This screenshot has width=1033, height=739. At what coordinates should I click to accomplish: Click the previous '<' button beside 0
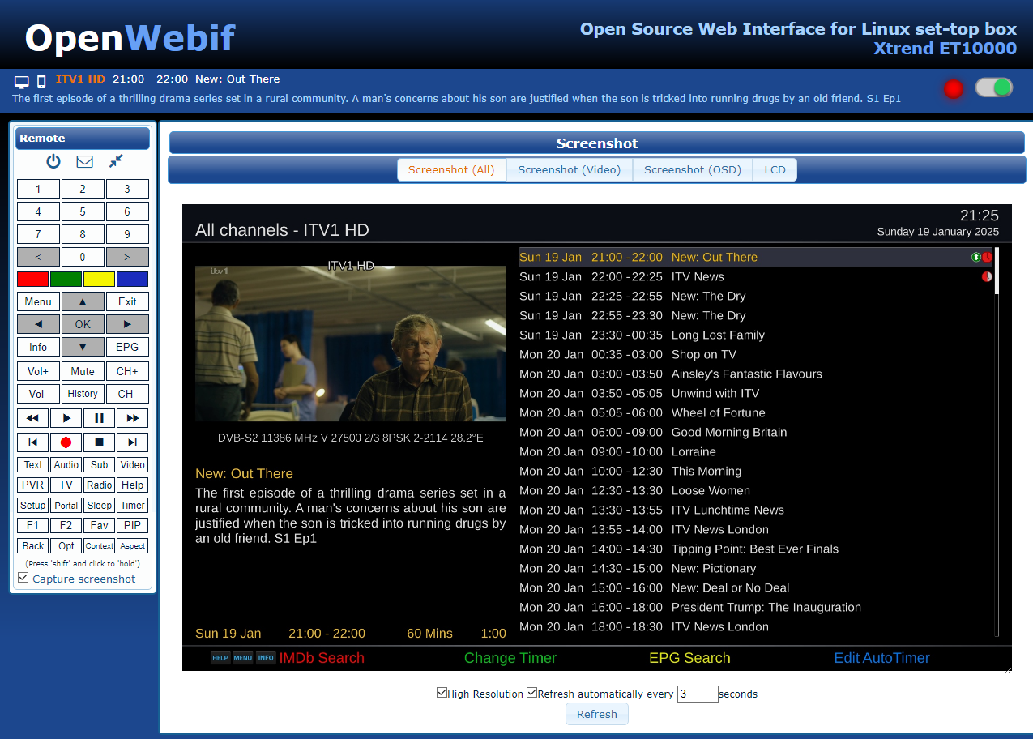pos(38,257)
